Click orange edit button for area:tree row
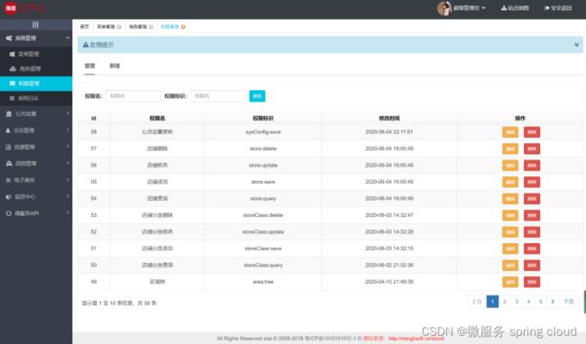Screen dimensions: 586x344 click(x=510, y=282)
